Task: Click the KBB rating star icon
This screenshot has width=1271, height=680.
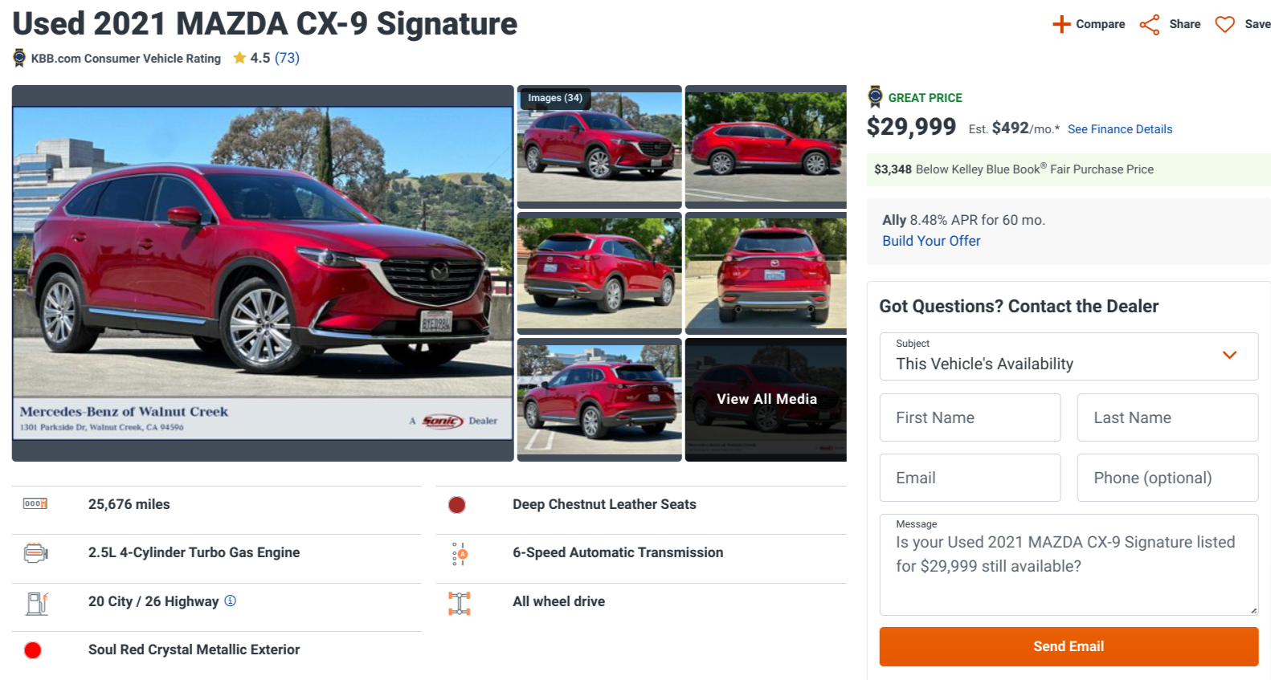Action: coord(239,58)
